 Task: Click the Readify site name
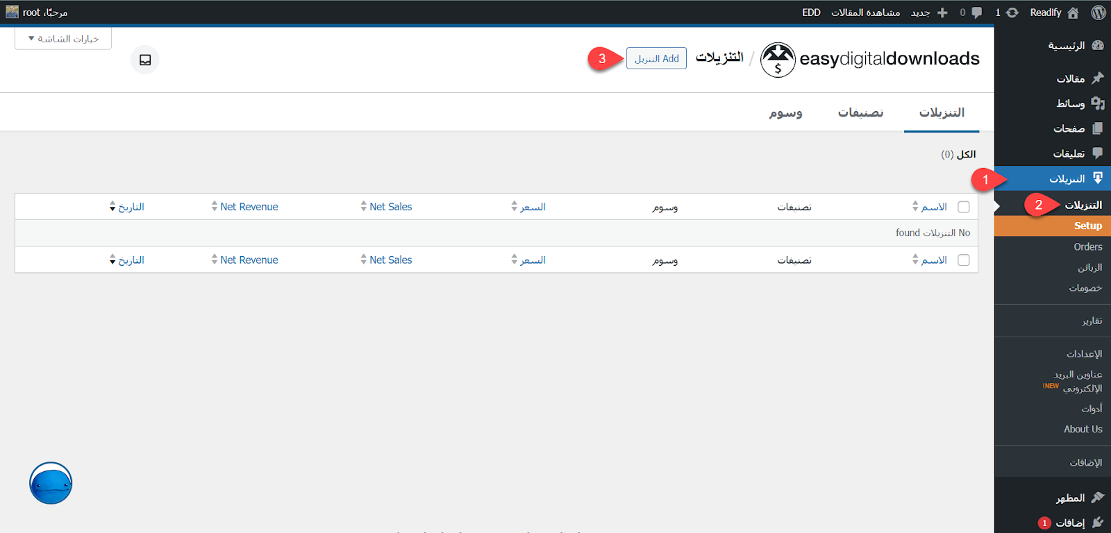1046,12
